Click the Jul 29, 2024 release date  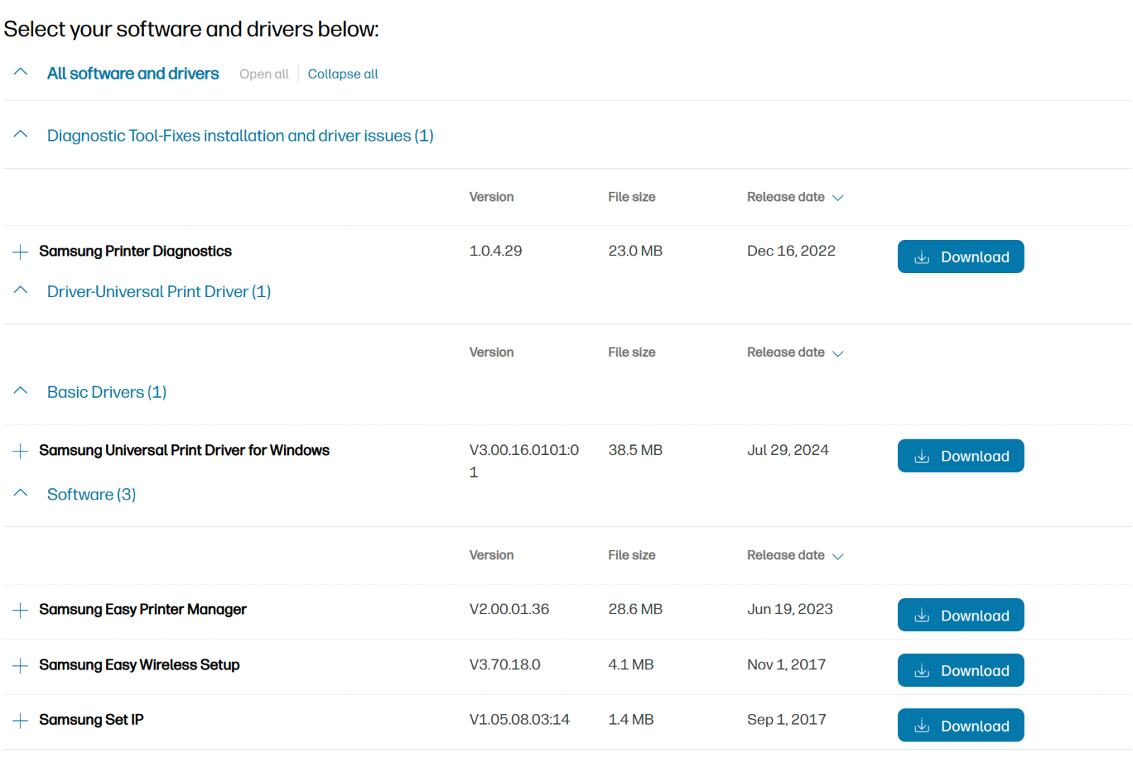(x=787, y=450)
